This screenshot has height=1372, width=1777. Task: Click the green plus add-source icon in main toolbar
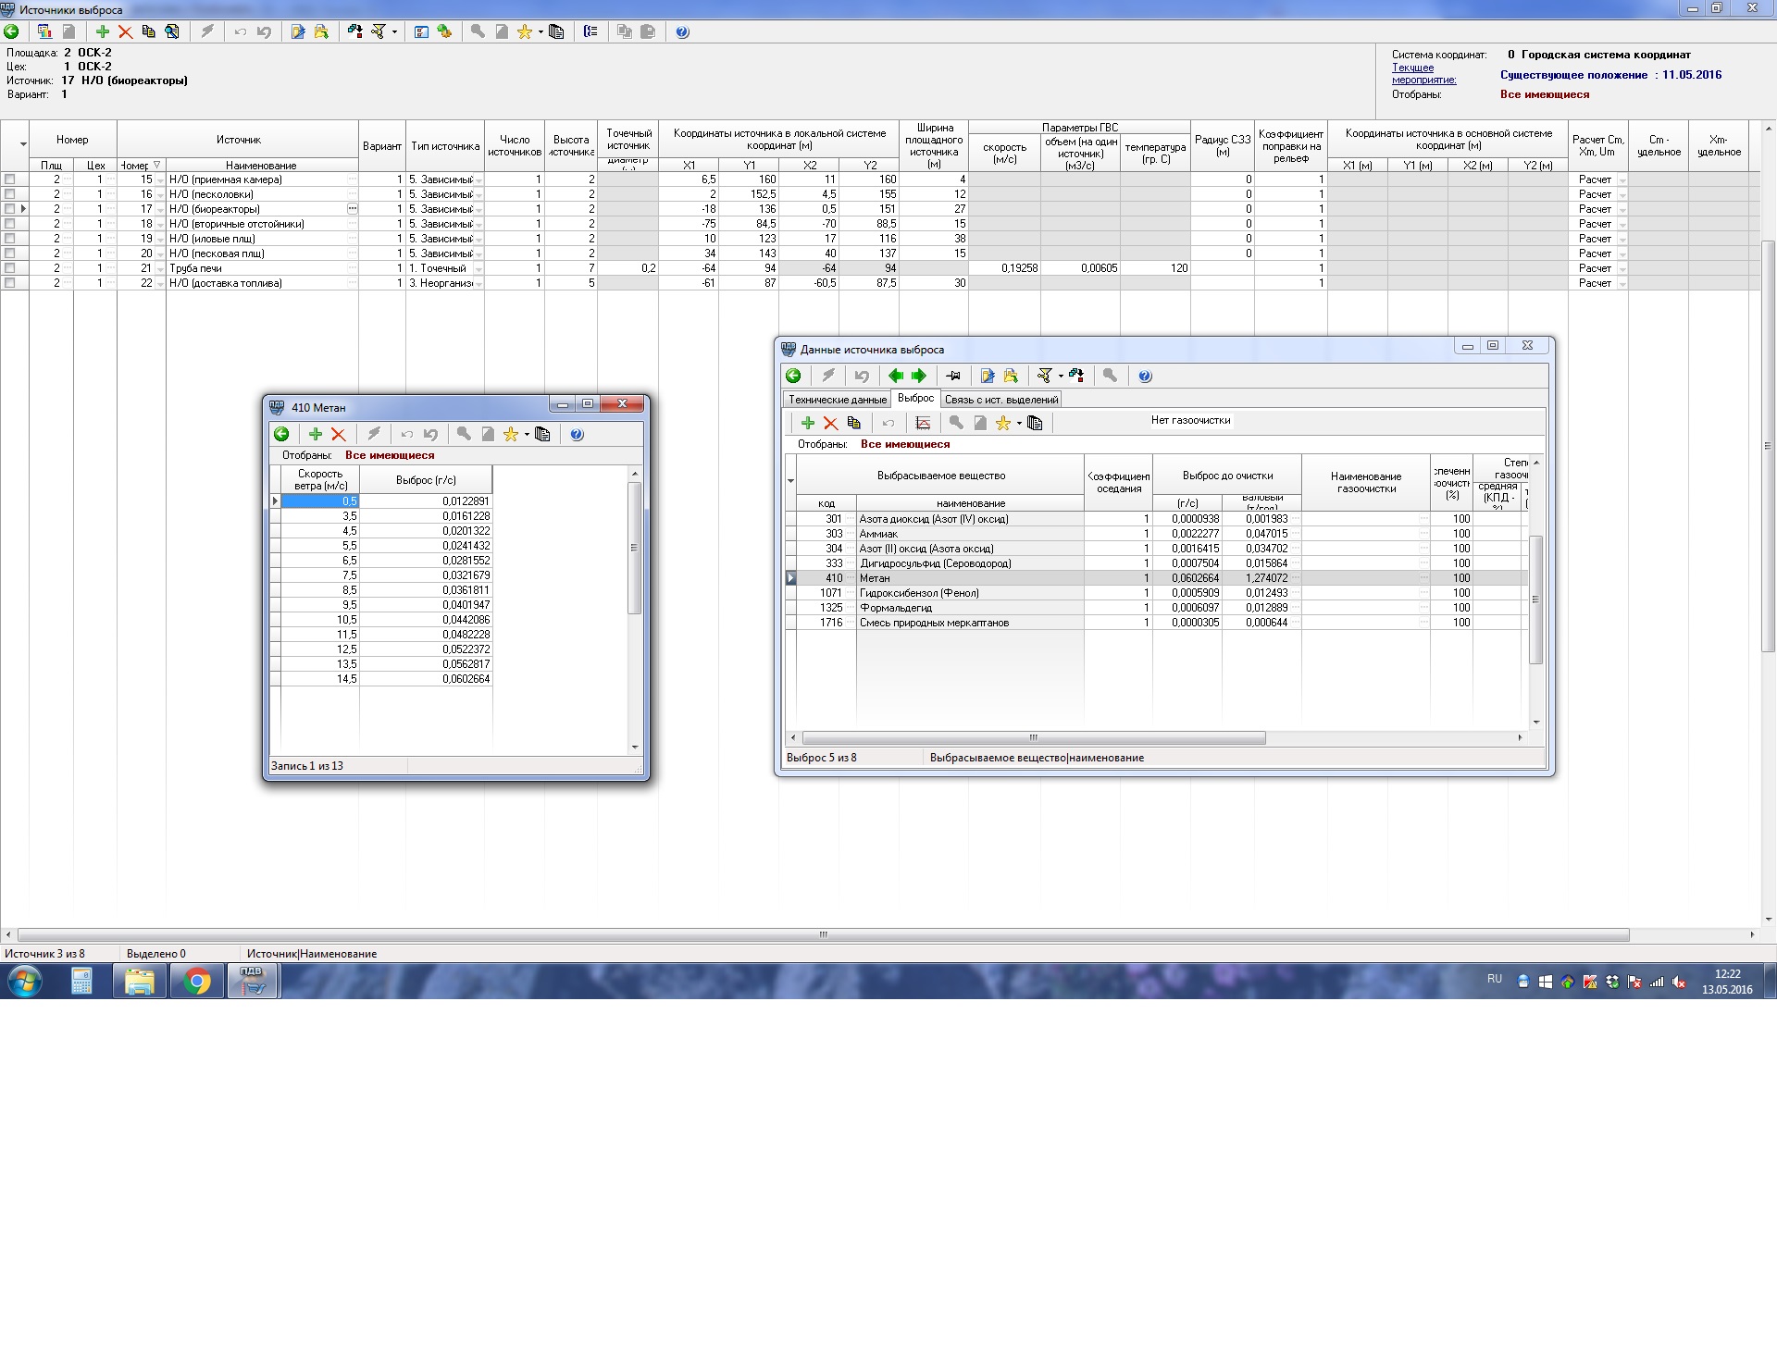[x=103, y=31]
